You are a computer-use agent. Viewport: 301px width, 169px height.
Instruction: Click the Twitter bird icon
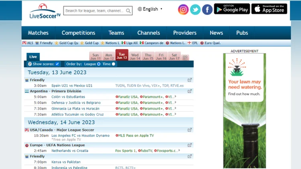tap(195, 9)
